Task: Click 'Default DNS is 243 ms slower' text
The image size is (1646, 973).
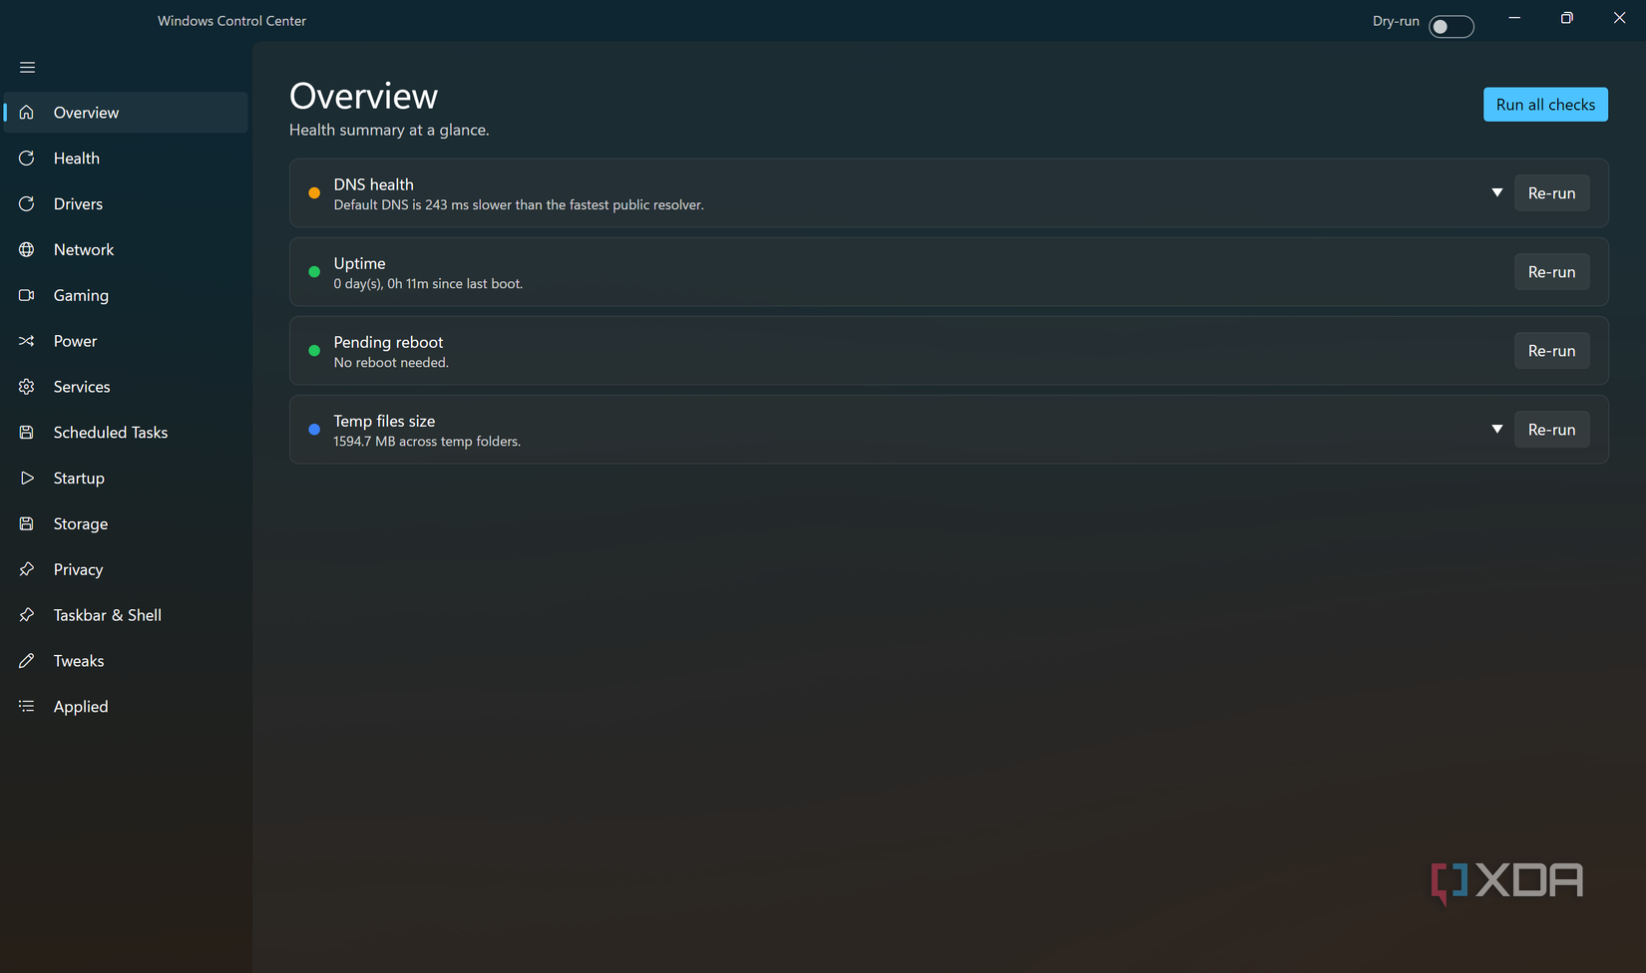Action: pos(519,205)
